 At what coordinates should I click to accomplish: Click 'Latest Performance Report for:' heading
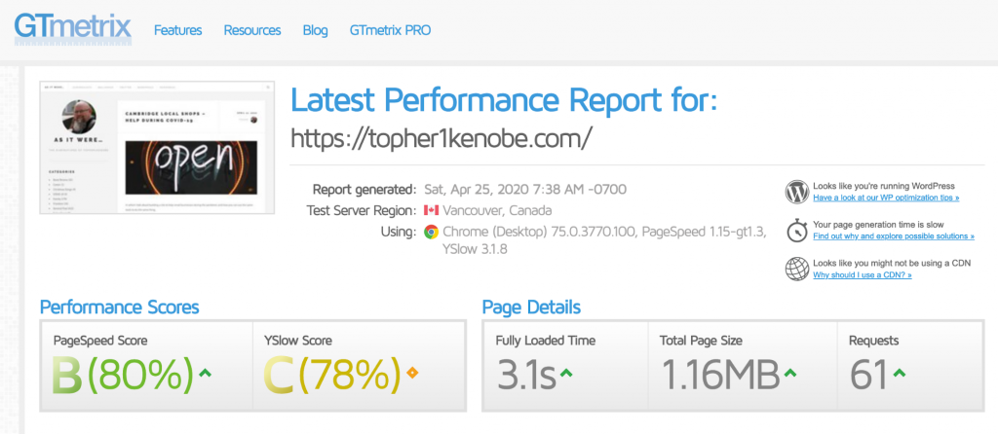click(505, 100)
